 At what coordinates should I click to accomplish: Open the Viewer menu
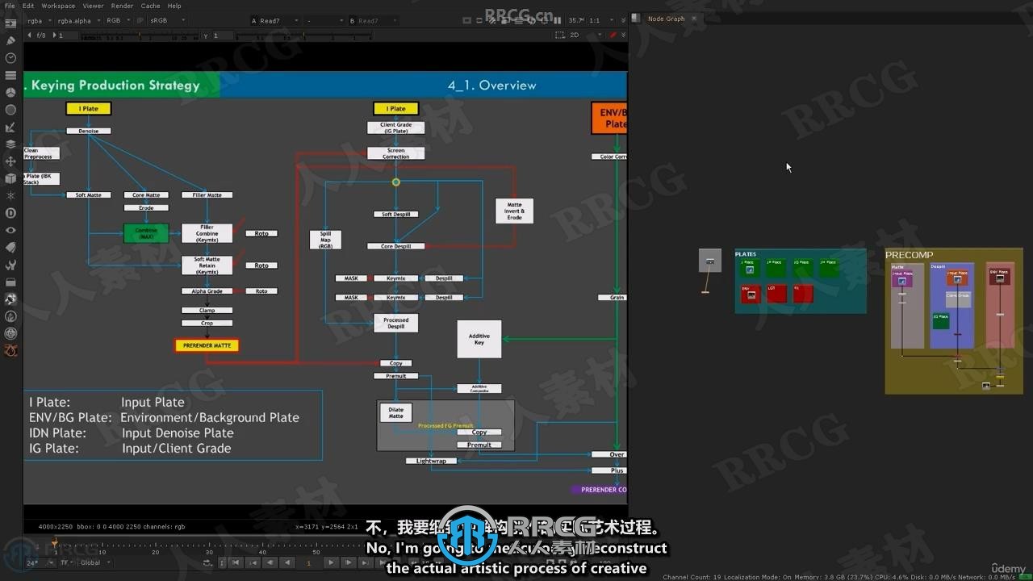tap(93, 6)
